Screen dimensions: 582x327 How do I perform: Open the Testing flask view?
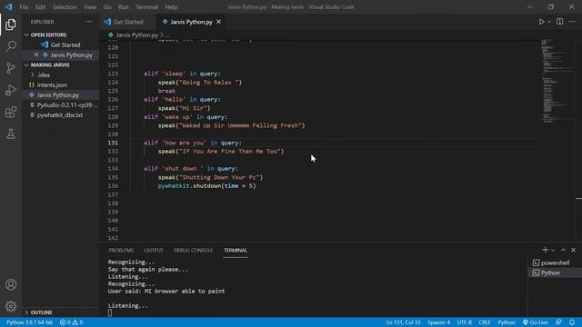tap(11, 134)
